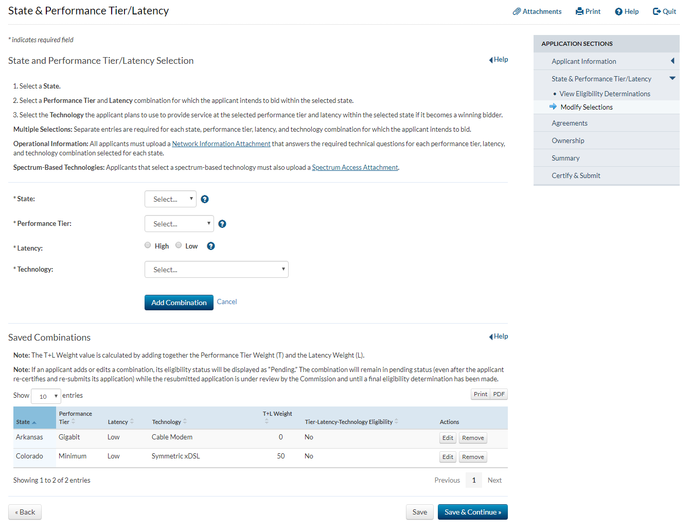
Task: Select High latency radio button
Action: [148, 245]
